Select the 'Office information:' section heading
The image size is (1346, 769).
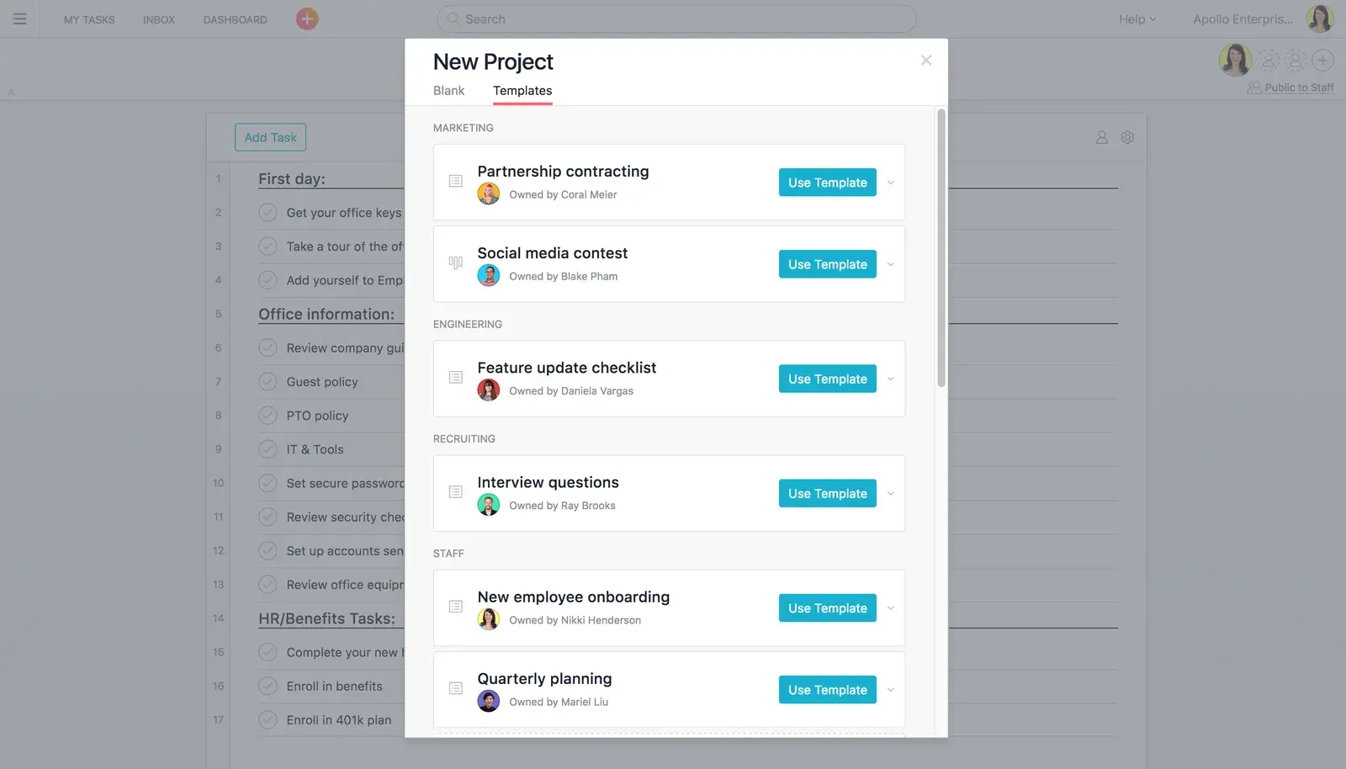tap(326, 314)
